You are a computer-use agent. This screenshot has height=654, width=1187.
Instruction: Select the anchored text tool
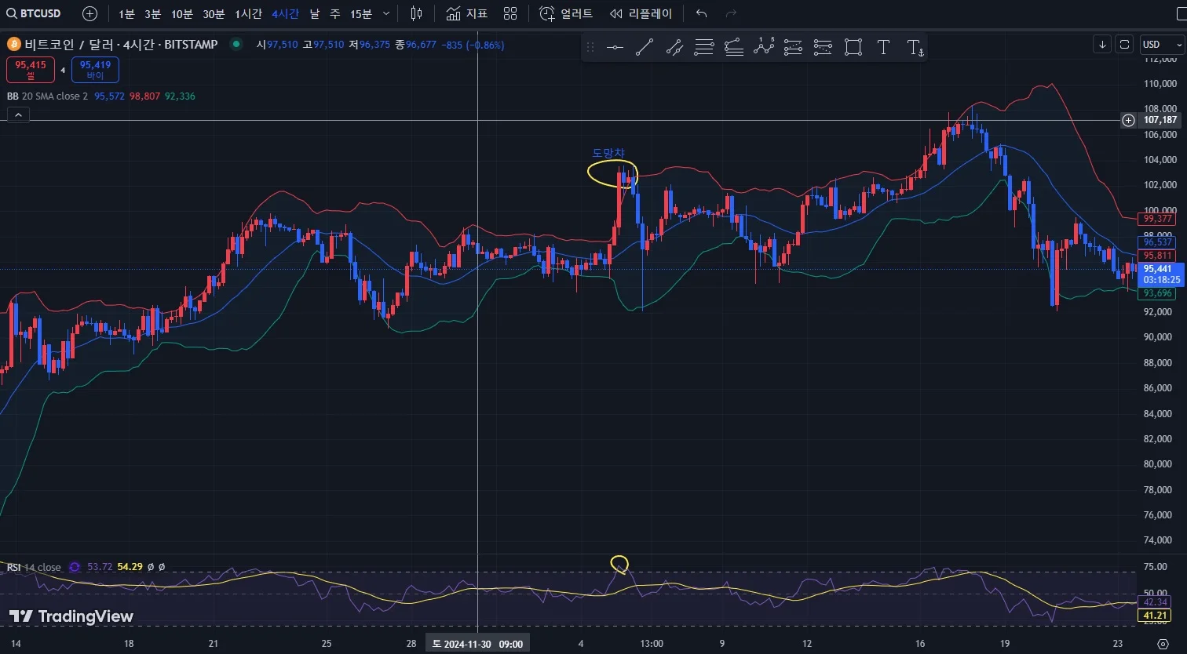pos(915,48)
